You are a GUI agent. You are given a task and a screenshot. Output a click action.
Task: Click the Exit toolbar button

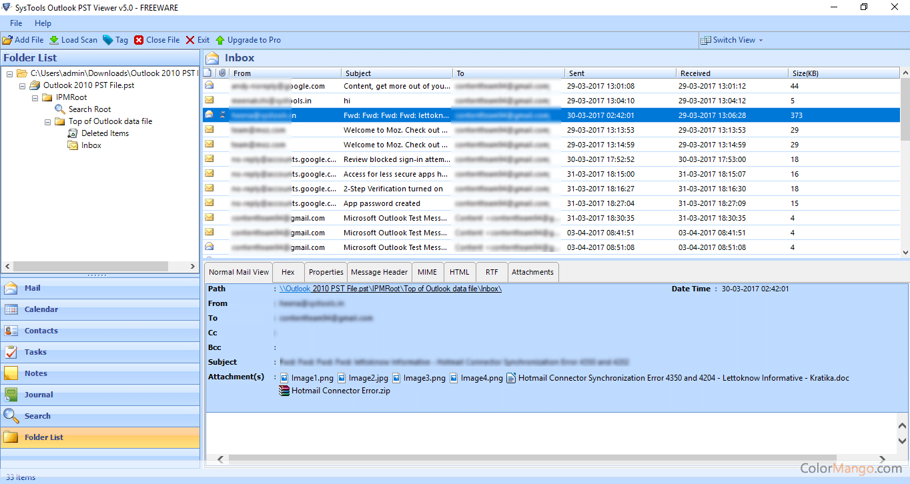point(197,40)
